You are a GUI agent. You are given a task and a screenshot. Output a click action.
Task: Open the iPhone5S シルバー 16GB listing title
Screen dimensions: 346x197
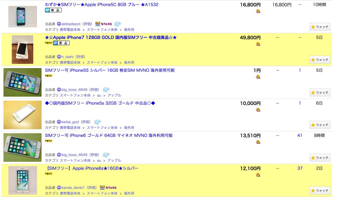(x=110, y=70)
